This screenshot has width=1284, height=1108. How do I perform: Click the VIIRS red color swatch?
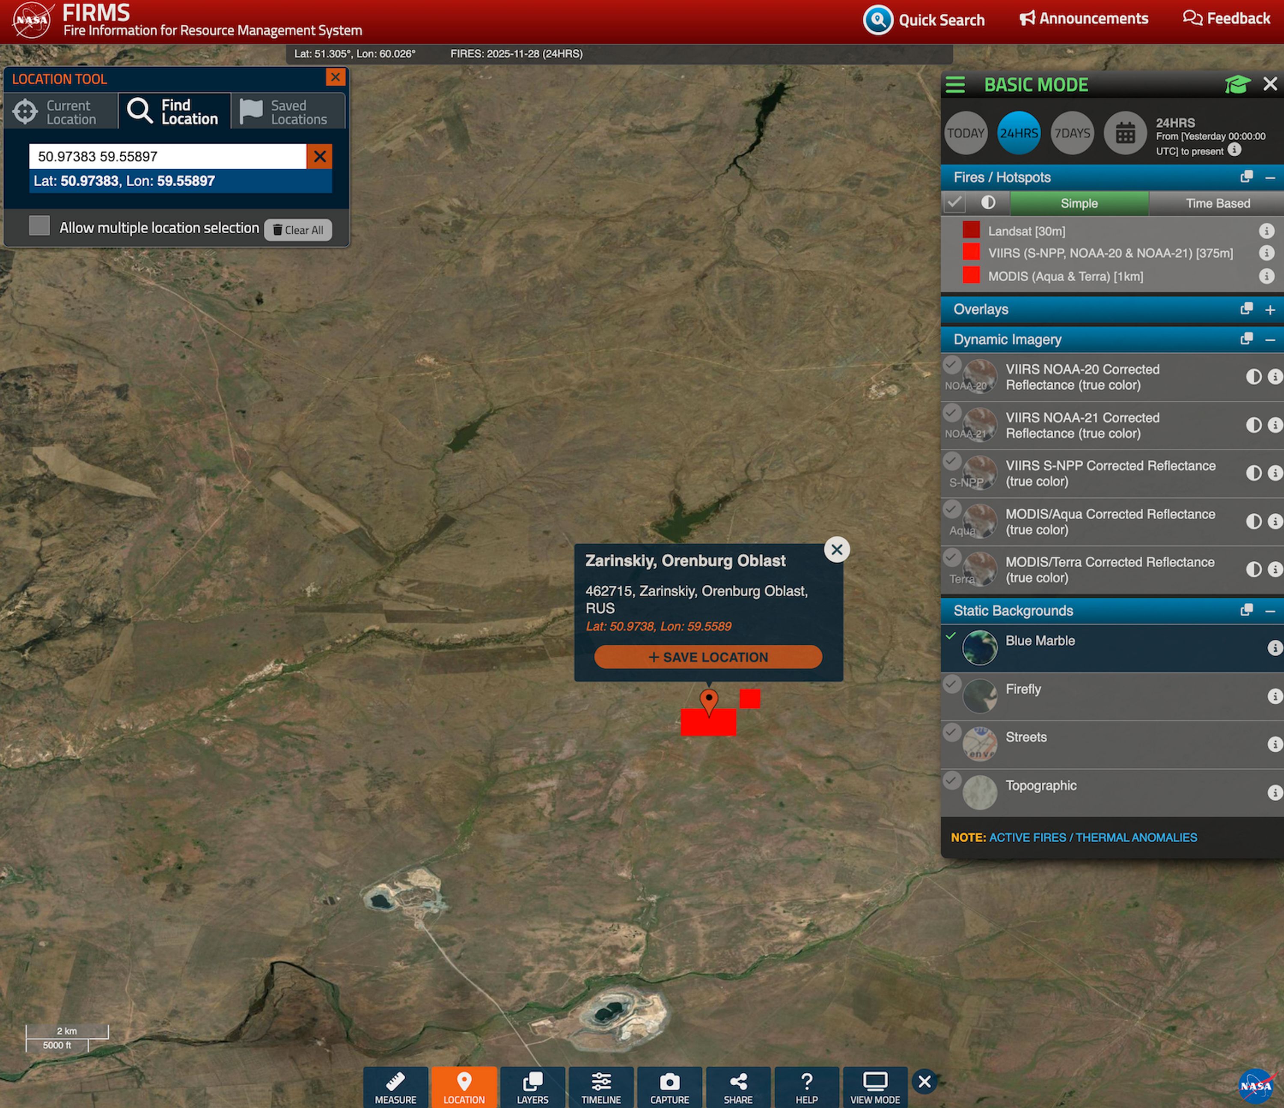[971, 252]
